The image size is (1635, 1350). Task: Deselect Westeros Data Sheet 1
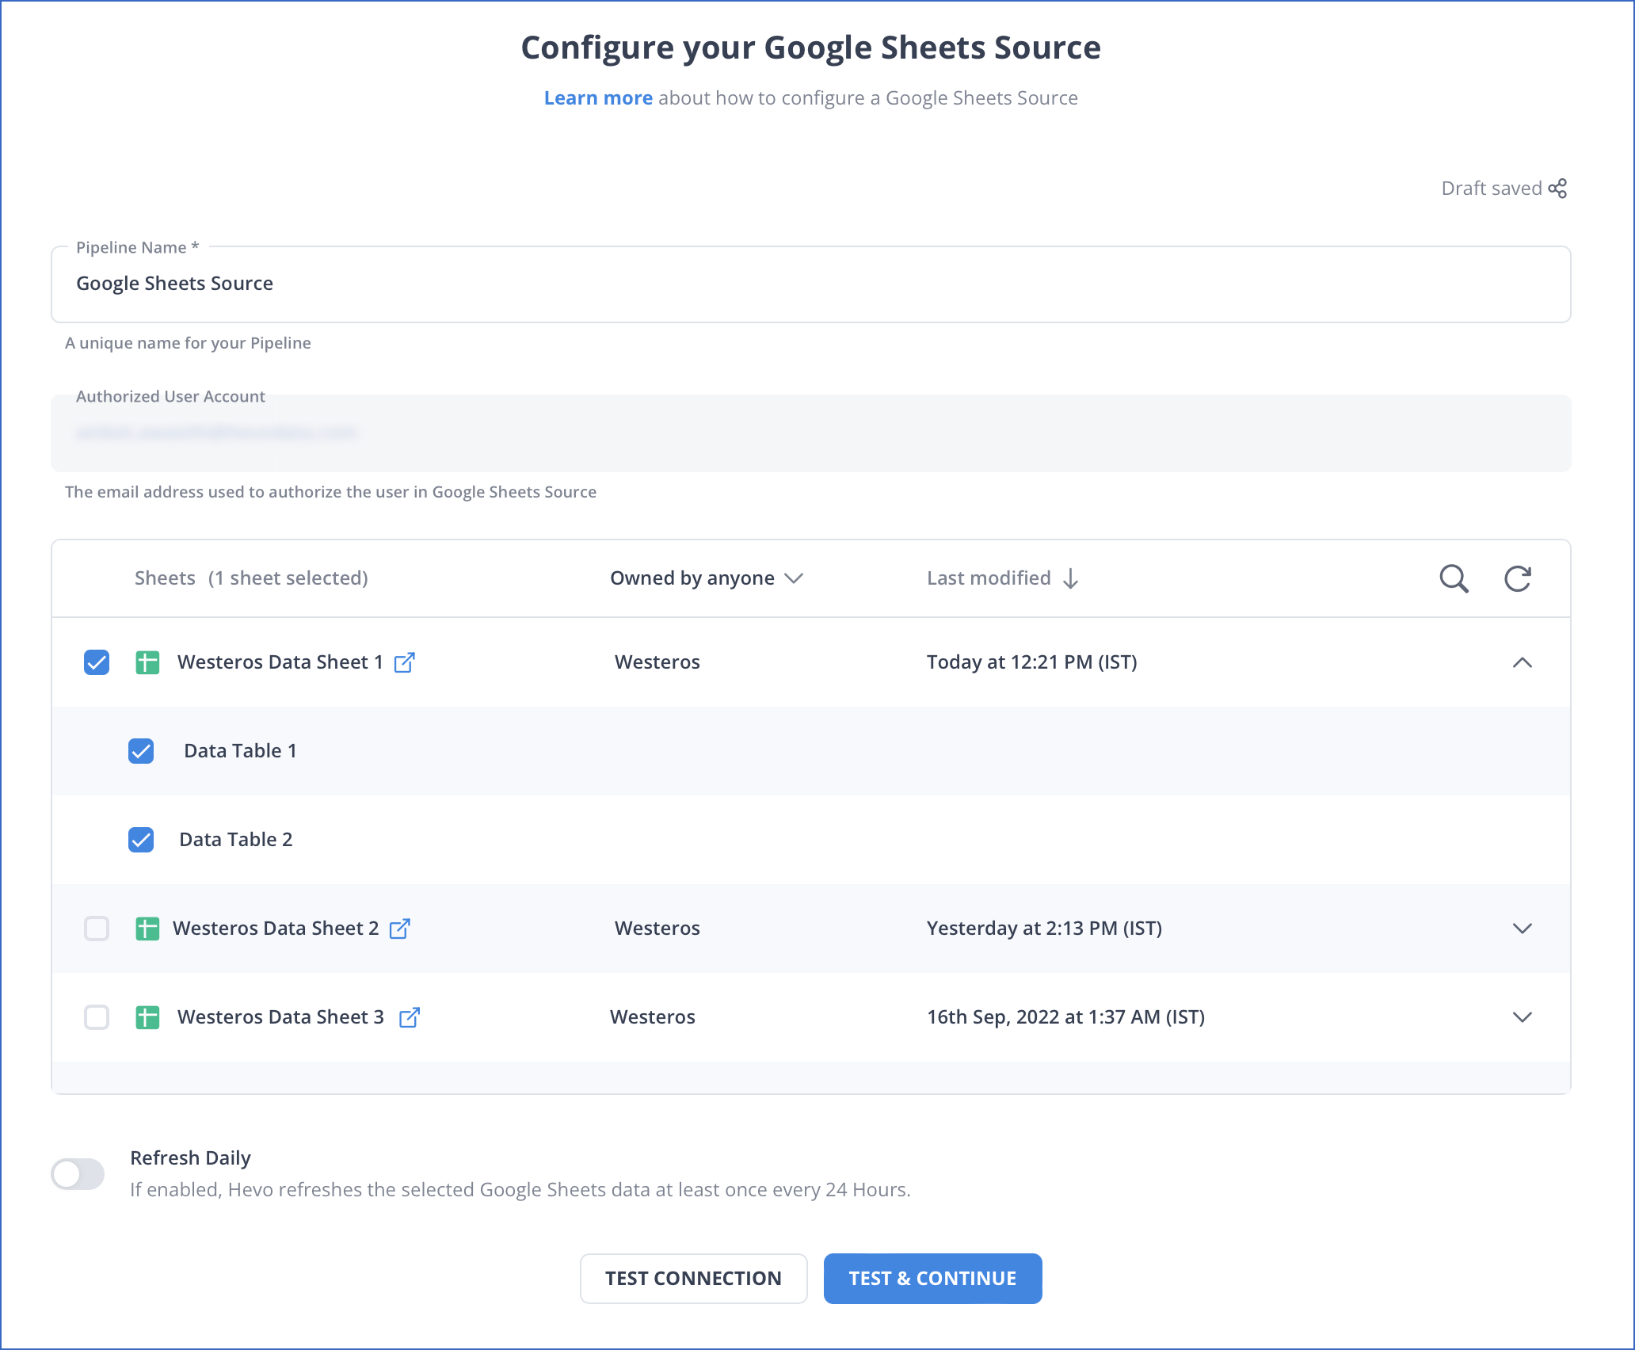[x=97, y=662]
